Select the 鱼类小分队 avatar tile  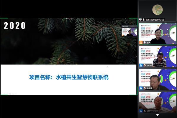pyautogui.click(x=157, y=10)
